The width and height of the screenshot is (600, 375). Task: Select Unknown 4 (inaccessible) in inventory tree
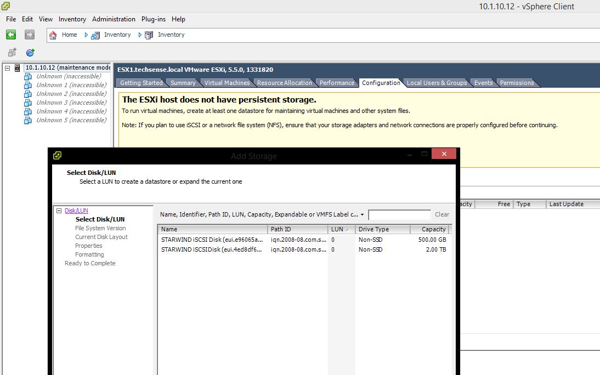pyautogui.click(x=71, y=112)
